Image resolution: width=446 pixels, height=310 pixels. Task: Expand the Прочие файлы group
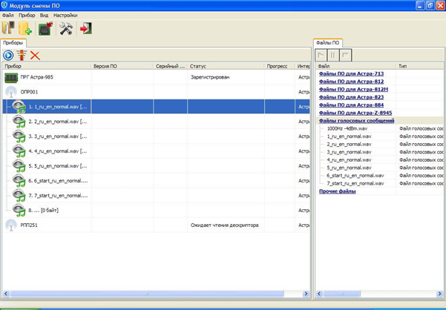[x=337, y=191]
